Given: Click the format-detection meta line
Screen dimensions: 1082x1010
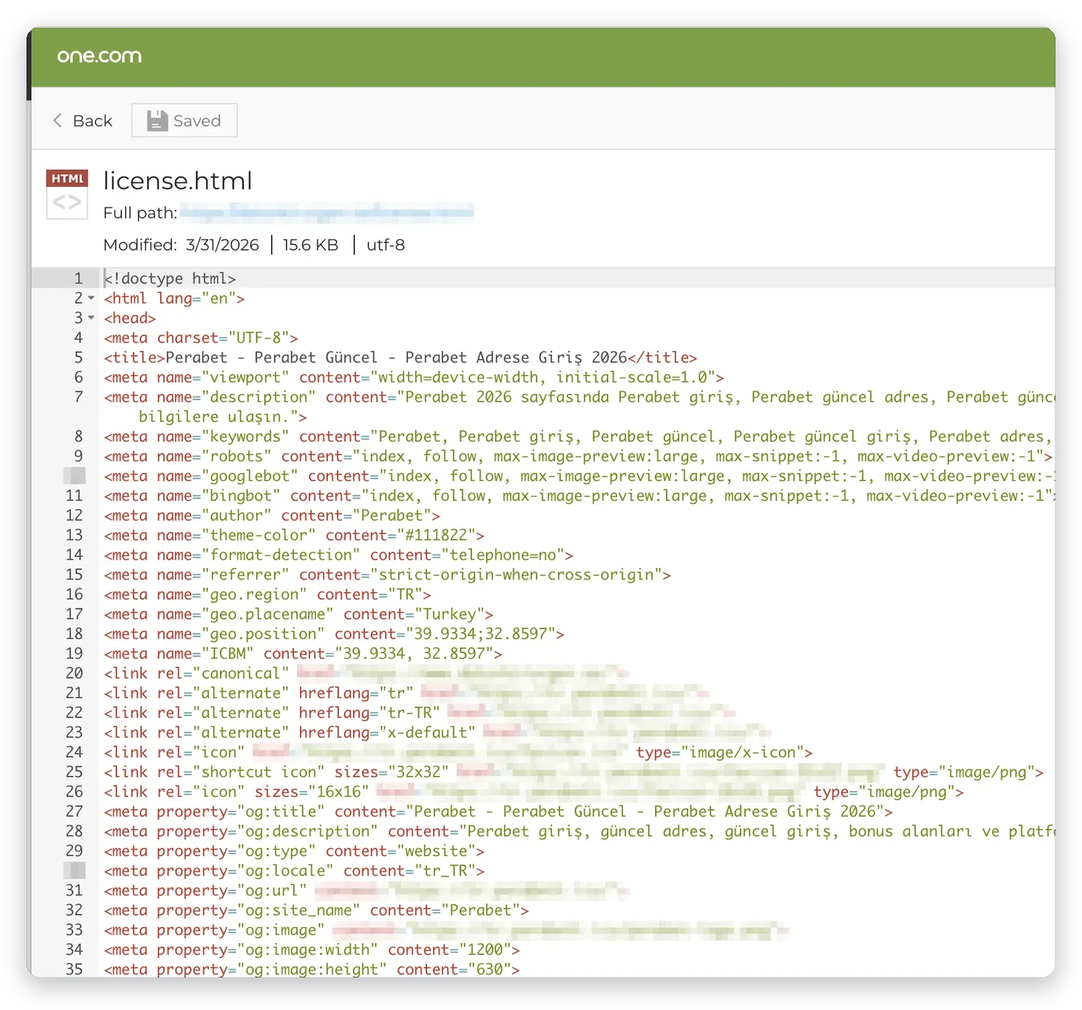Looking at the screenshot, I should (338, 555).
